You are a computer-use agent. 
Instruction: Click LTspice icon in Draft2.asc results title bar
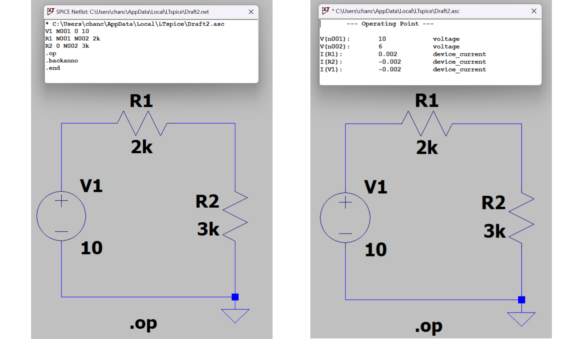point(326,11)
